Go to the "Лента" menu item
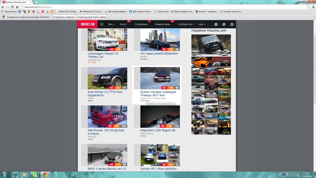Viewport: 316px width, 178px height. tap(123, 24)
